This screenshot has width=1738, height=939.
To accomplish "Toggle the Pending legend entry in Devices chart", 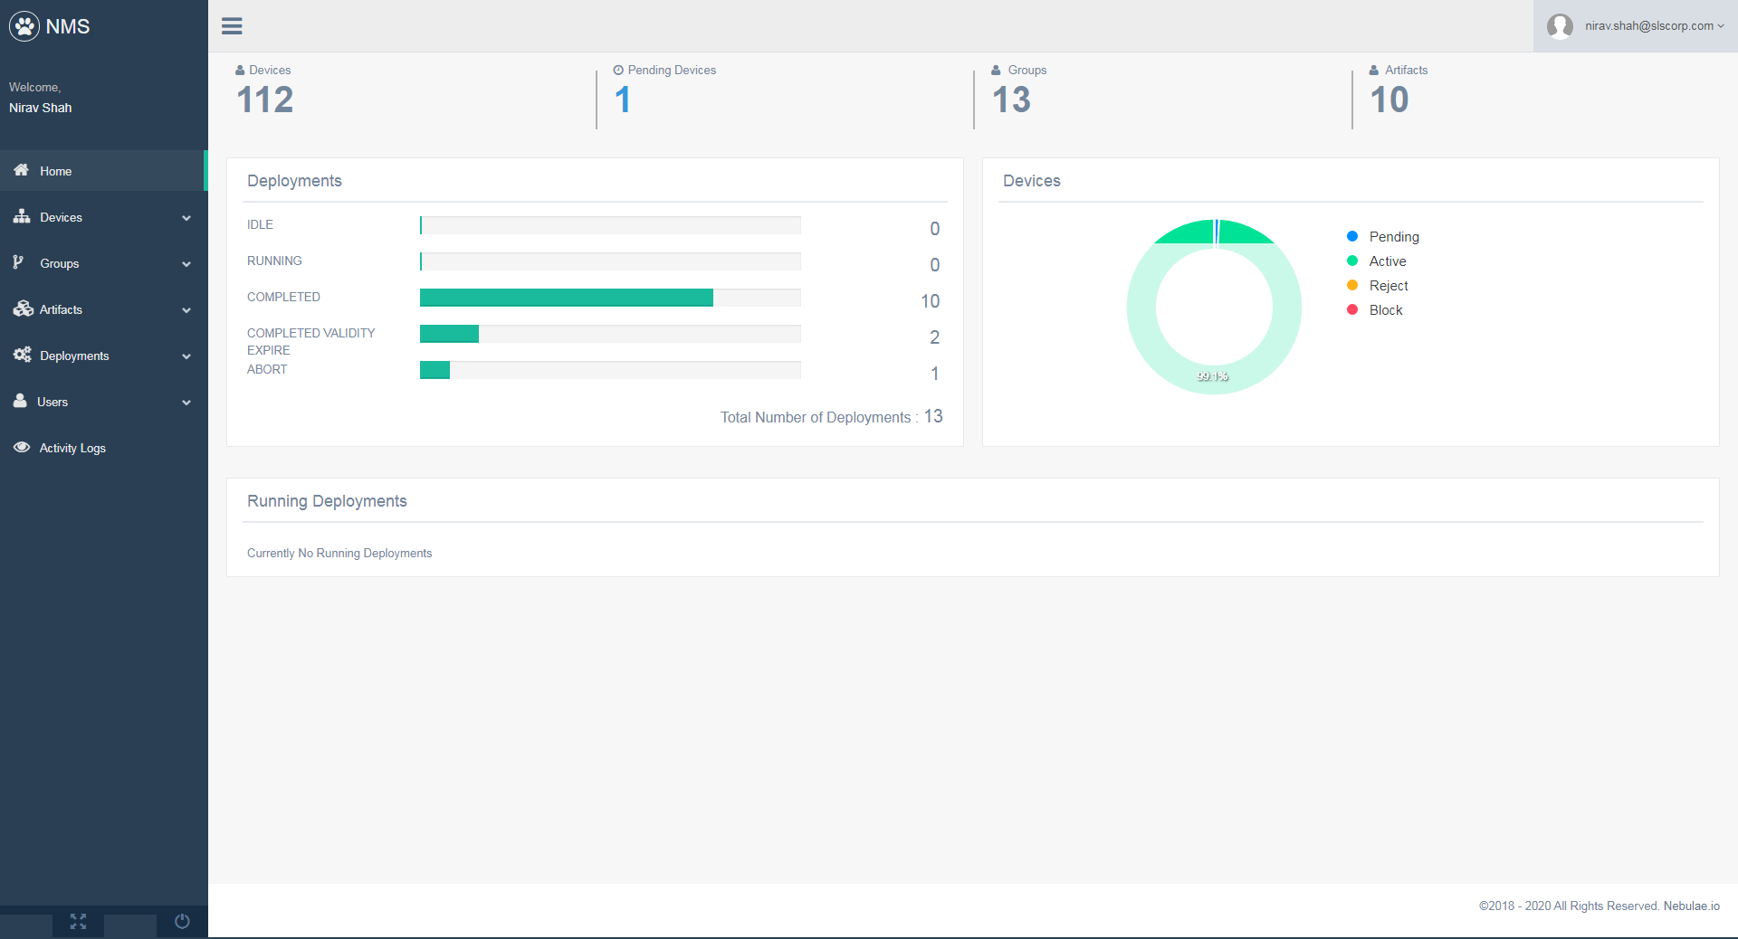I will click(x=1382, y=236).
